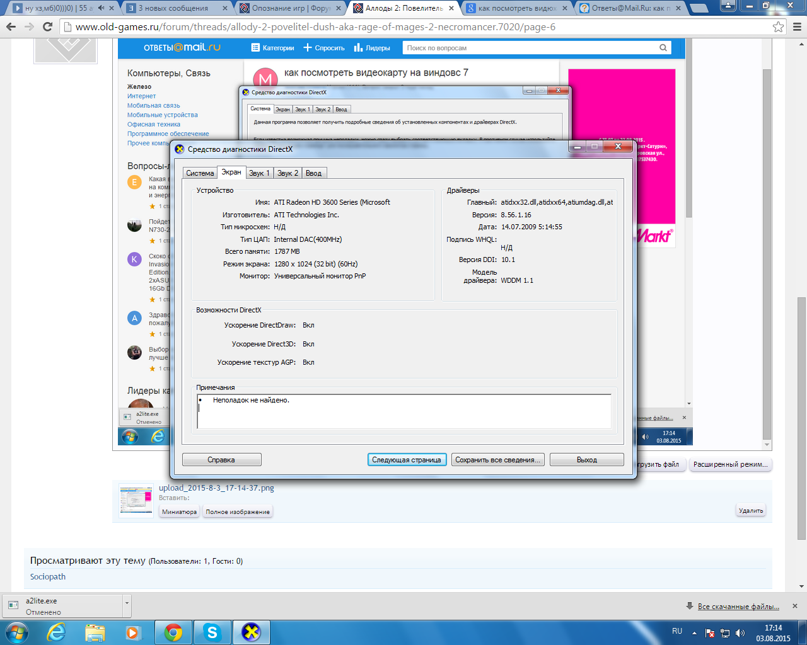Bookmark this page with the star icon
The height and width of the screenshot is (645, 807).
(x=779, y=26)
